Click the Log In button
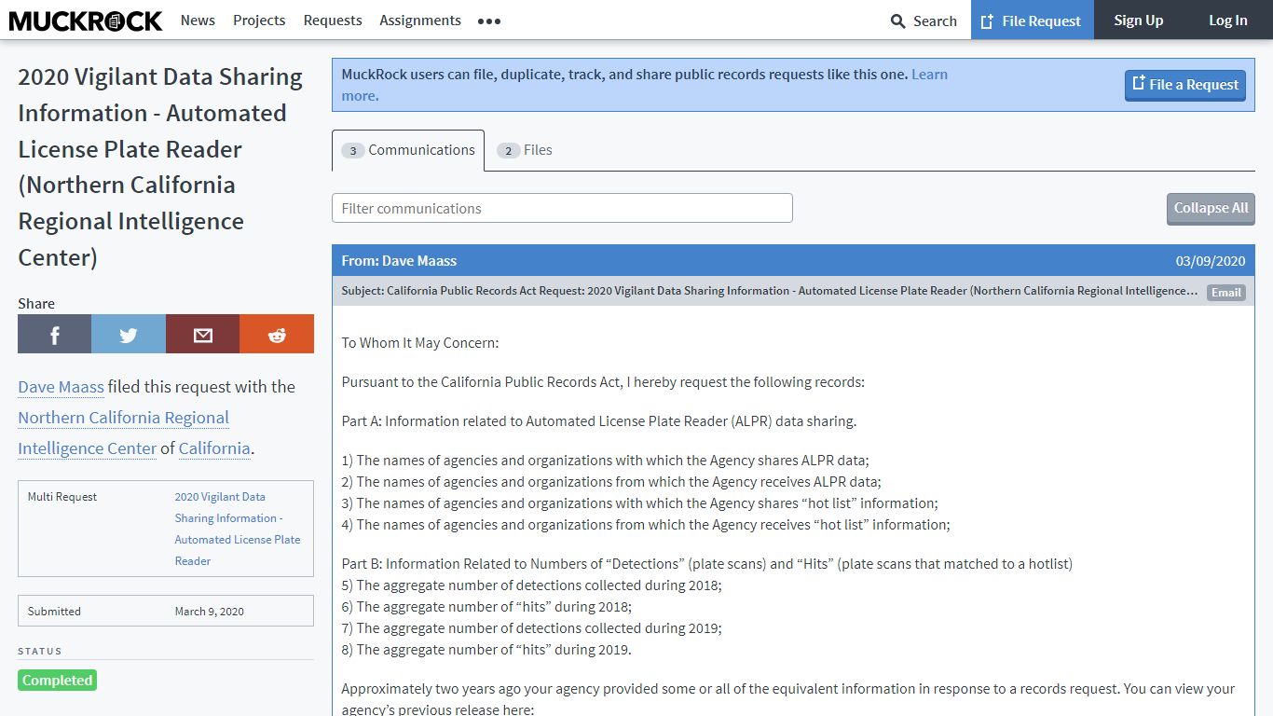The height and width of the screenshot is (716, 1273). pyautogui.click(x=1228, y=20)
